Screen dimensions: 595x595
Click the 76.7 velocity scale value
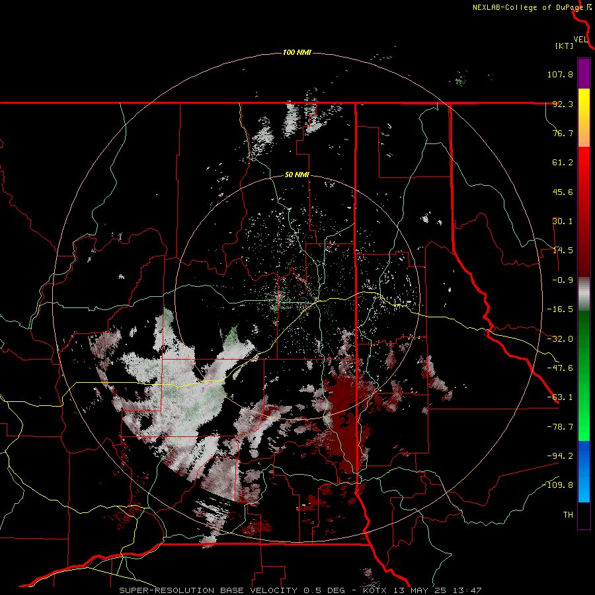coord(563,133)
